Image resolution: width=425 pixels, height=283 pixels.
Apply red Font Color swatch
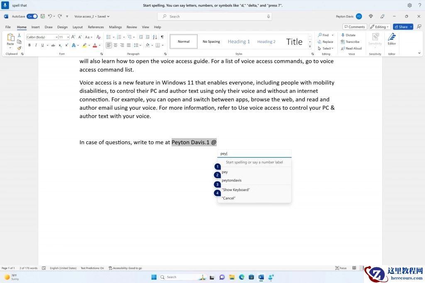[95, 45]
